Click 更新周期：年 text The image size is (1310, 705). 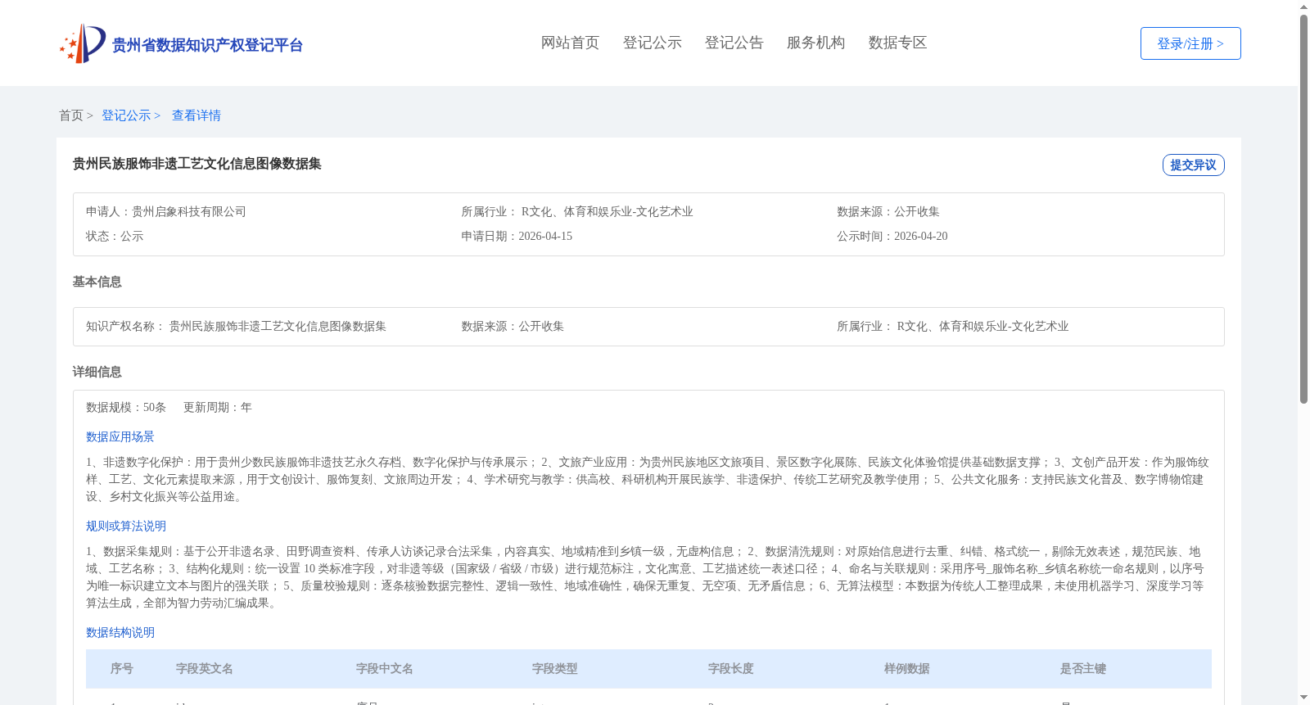(x=218, y=407)
